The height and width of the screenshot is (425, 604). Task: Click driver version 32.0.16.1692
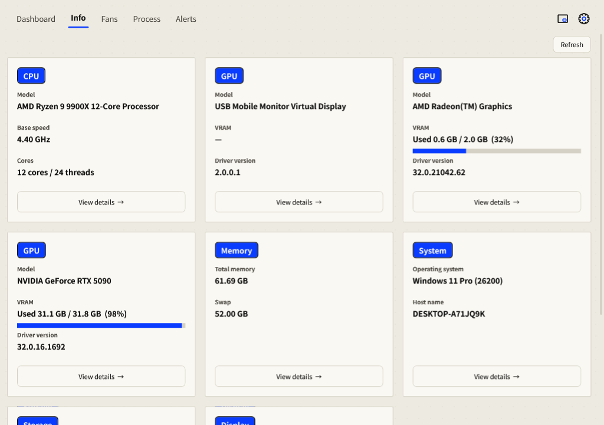coord(41,347)
